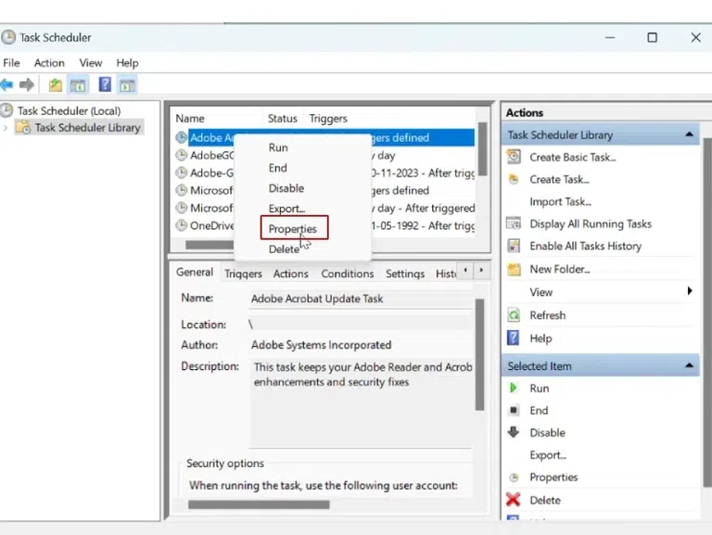
Task: Click the blue Help icon in Actions
Action: (x=513, y=338)
